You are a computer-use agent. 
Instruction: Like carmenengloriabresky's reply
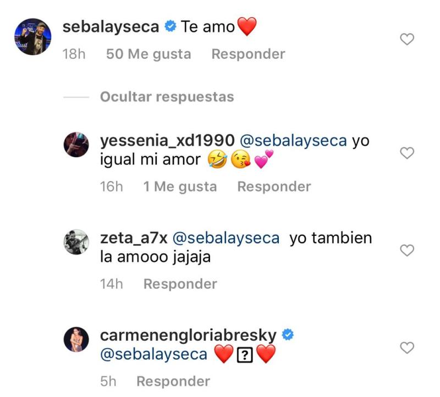406,346
